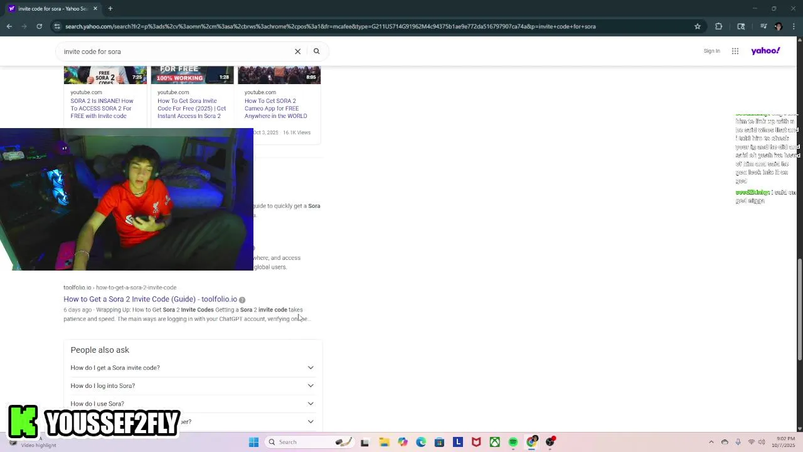
Task: Click the taskbar Search box
Action: pyautogui.click(x=309, y=442)
